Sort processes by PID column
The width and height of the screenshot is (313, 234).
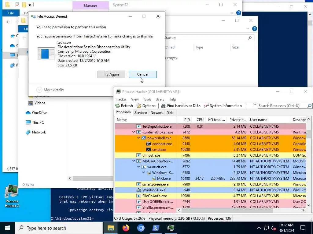click(184, 119)
